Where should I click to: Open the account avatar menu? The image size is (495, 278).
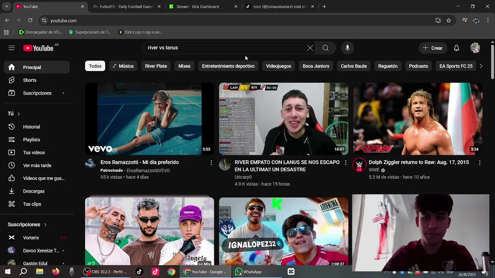(475, 48)
